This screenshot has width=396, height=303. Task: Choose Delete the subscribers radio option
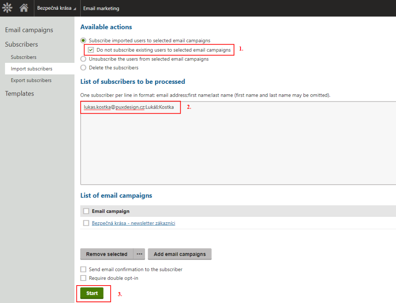coord(83,68)
